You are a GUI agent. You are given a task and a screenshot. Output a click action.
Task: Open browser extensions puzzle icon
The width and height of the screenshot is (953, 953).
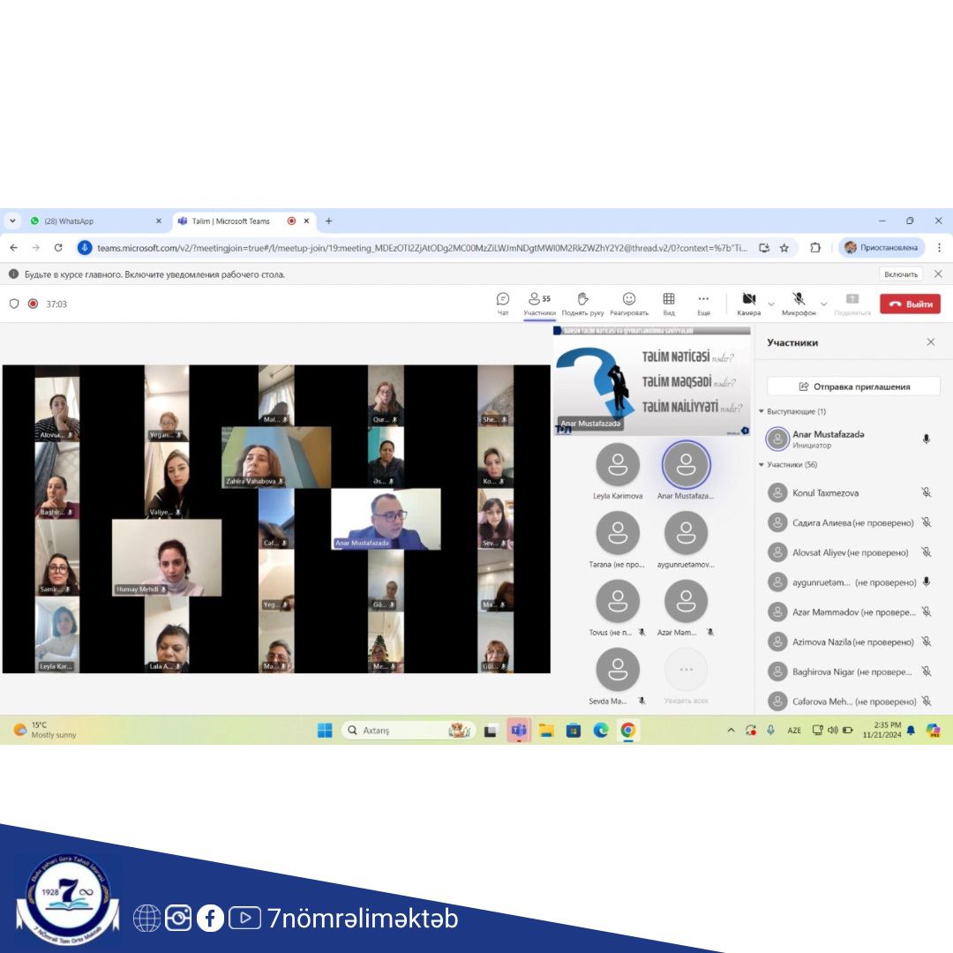(x=815, y=248)
